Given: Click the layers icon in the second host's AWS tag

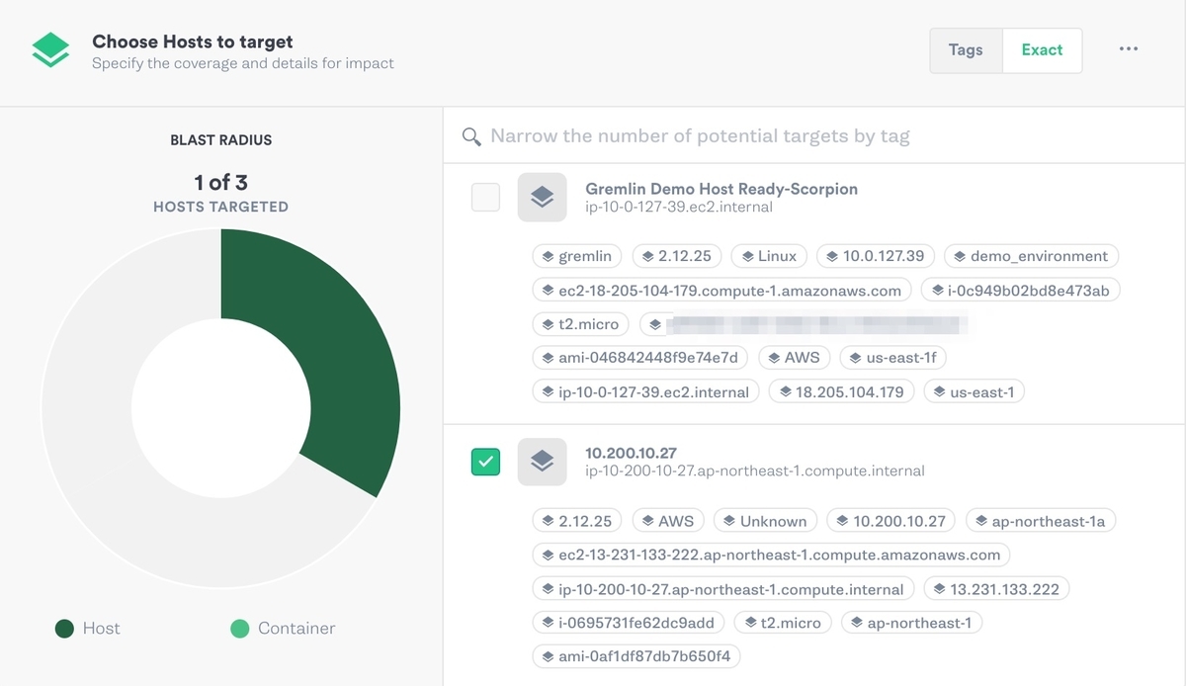Looking at the screenshot, I should click(648, 521).
